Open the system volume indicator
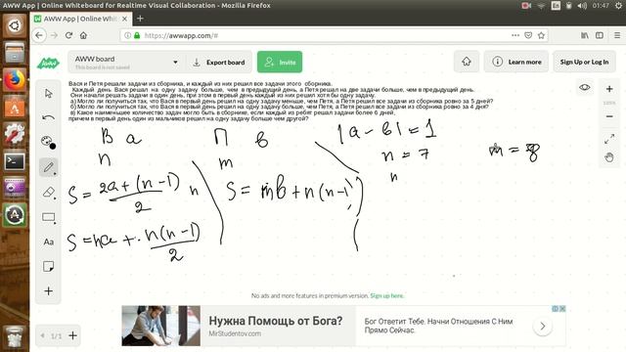Screen dimensions: 626x352 tap(582, 6)
